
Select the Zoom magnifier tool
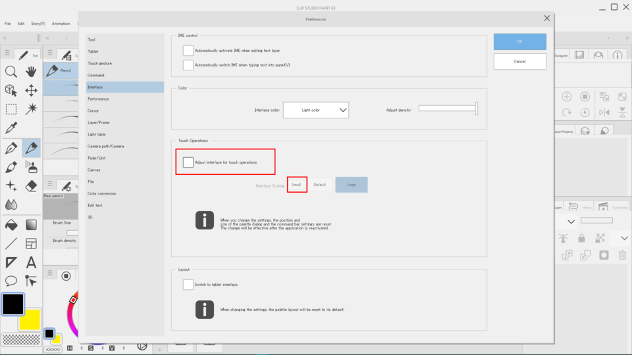[x=11, y=72]
